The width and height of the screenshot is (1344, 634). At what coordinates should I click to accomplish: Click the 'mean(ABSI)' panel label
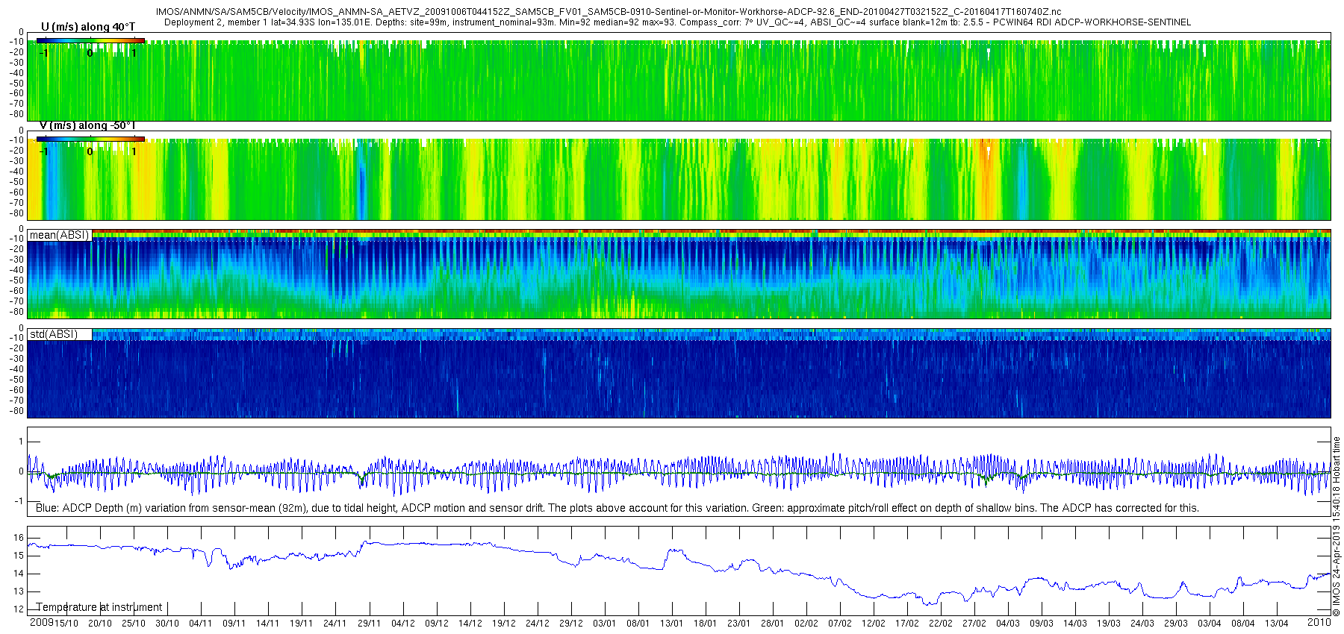tap(59, 235)
